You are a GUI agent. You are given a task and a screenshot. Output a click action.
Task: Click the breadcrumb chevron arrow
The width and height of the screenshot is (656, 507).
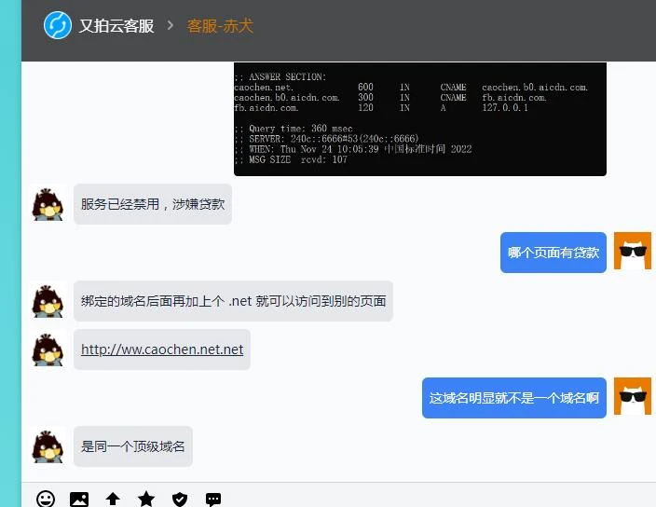[x=171, y=25]
